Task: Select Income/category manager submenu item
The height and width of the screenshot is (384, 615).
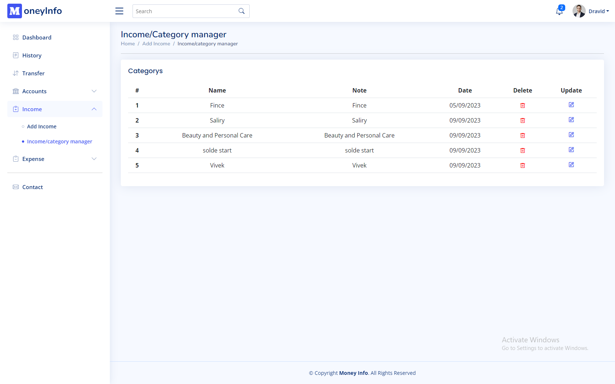Action: (60, 142)
